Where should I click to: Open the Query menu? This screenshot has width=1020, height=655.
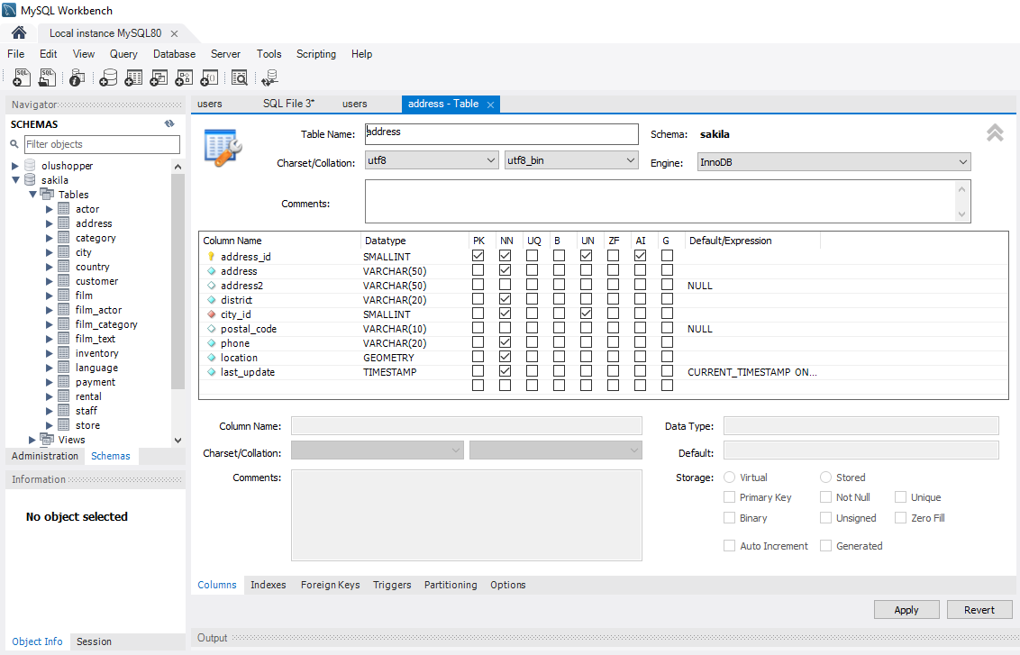coord(123,54)
